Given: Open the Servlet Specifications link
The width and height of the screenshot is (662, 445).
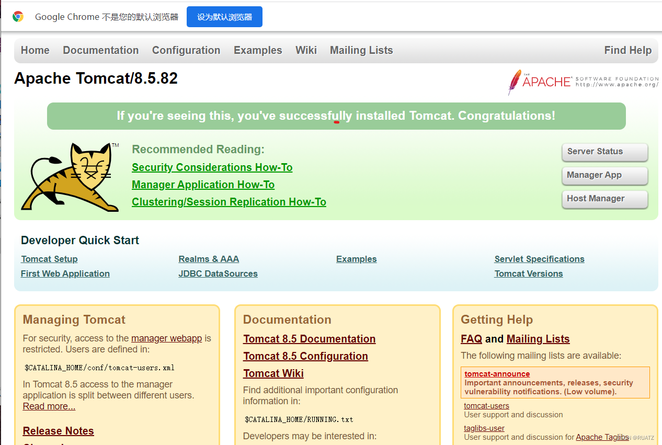Looking at the screenshot, I should 540,259.
